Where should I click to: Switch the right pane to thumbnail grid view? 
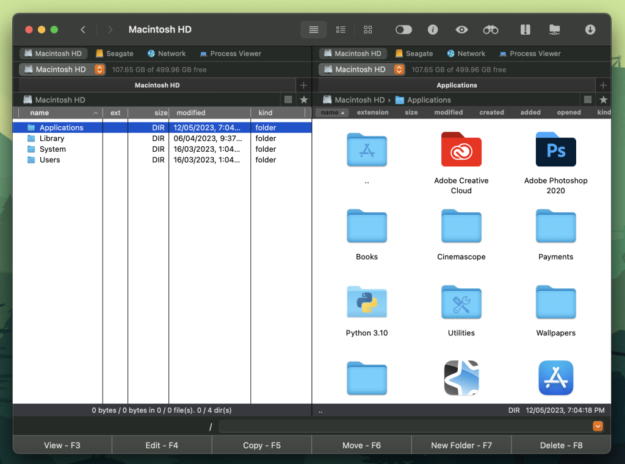click(368, 29)
